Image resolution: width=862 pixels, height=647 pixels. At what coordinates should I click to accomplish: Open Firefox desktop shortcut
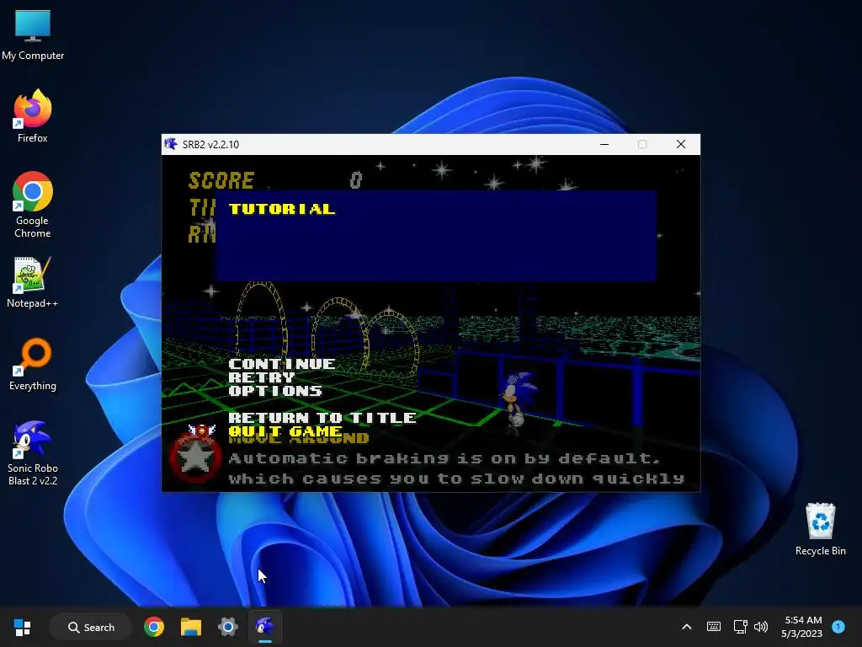33,116
